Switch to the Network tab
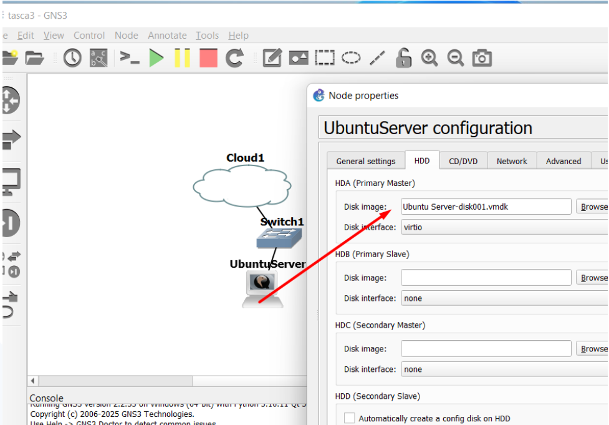The width and height of the screenshot is (609, 425). [x=512, y=161]
